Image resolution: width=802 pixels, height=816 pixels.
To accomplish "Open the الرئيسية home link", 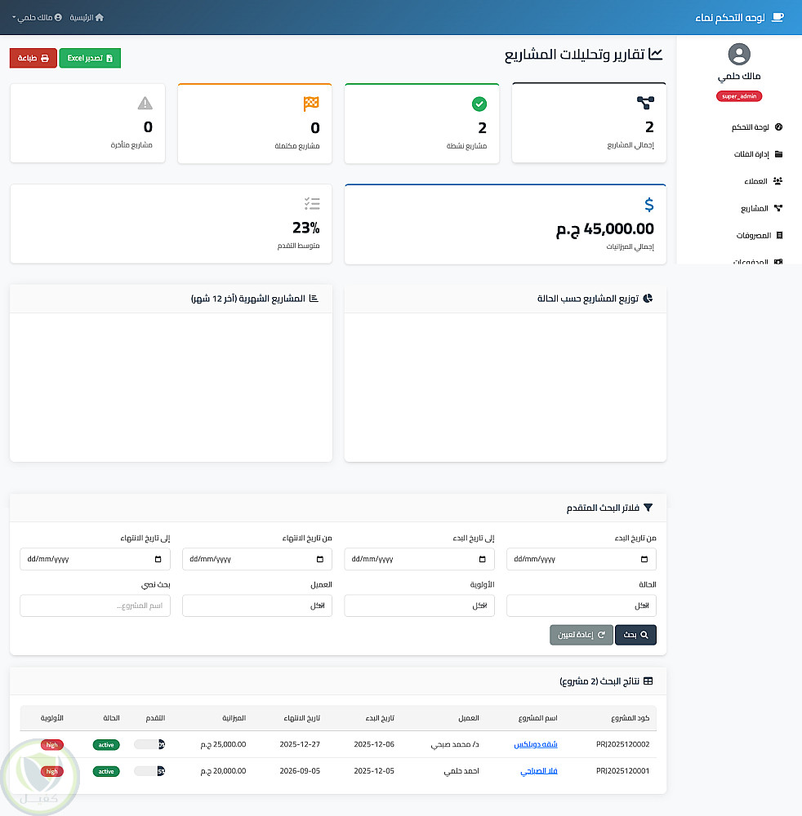I will click(87, 18).
